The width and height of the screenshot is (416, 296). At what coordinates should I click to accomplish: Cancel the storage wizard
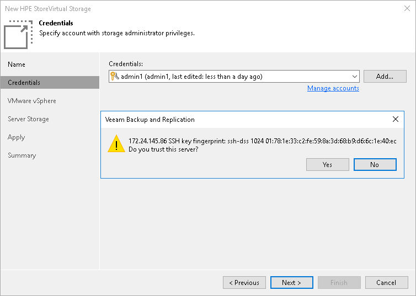[386, 283]
